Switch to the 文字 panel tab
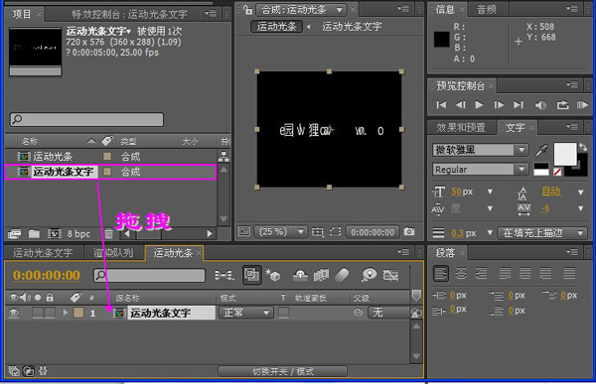The height and width of the screenshot is (384, 596). point(515,128)
